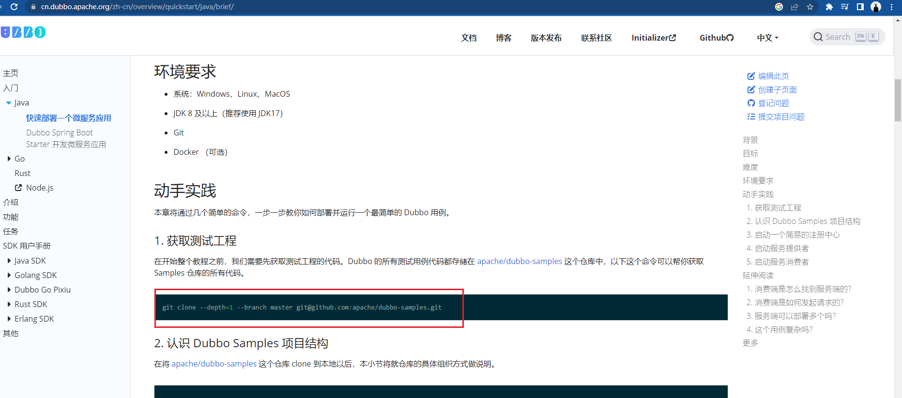Open the 博客 nav menu item
The height and width of the screenshot is (398, 902).
click(504, 38)
